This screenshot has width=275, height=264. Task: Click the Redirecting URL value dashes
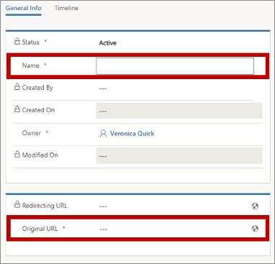point(103,206)
